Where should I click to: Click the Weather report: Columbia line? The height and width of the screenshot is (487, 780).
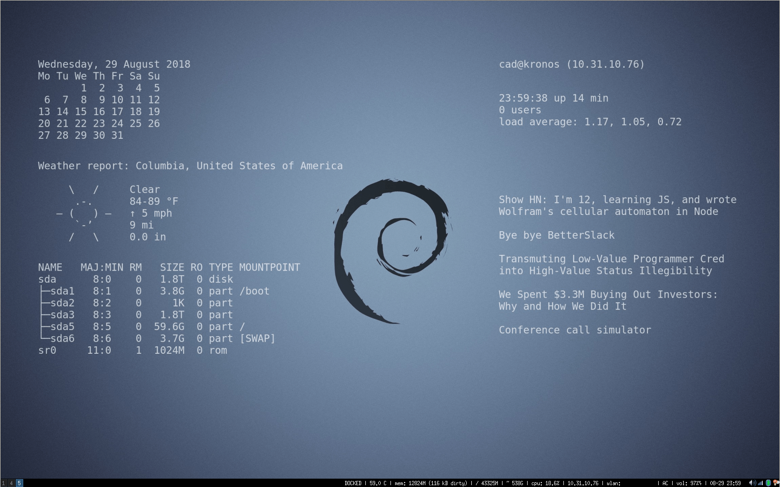coord(190,166)
